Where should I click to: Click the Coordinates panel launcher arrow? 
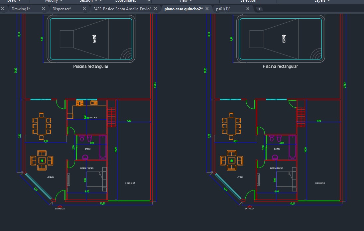(149, 1)
